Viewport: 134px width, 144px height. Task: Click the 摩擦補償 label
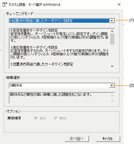(14, 118)
